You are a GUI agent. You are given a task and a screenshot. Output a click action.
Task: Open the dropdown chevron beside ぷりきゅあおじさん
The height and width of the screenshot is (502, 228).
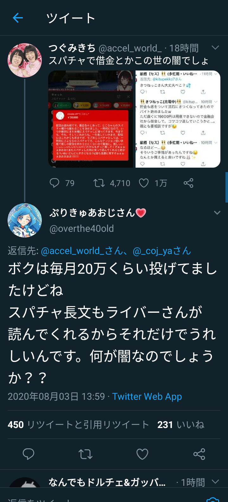(217, 213)
